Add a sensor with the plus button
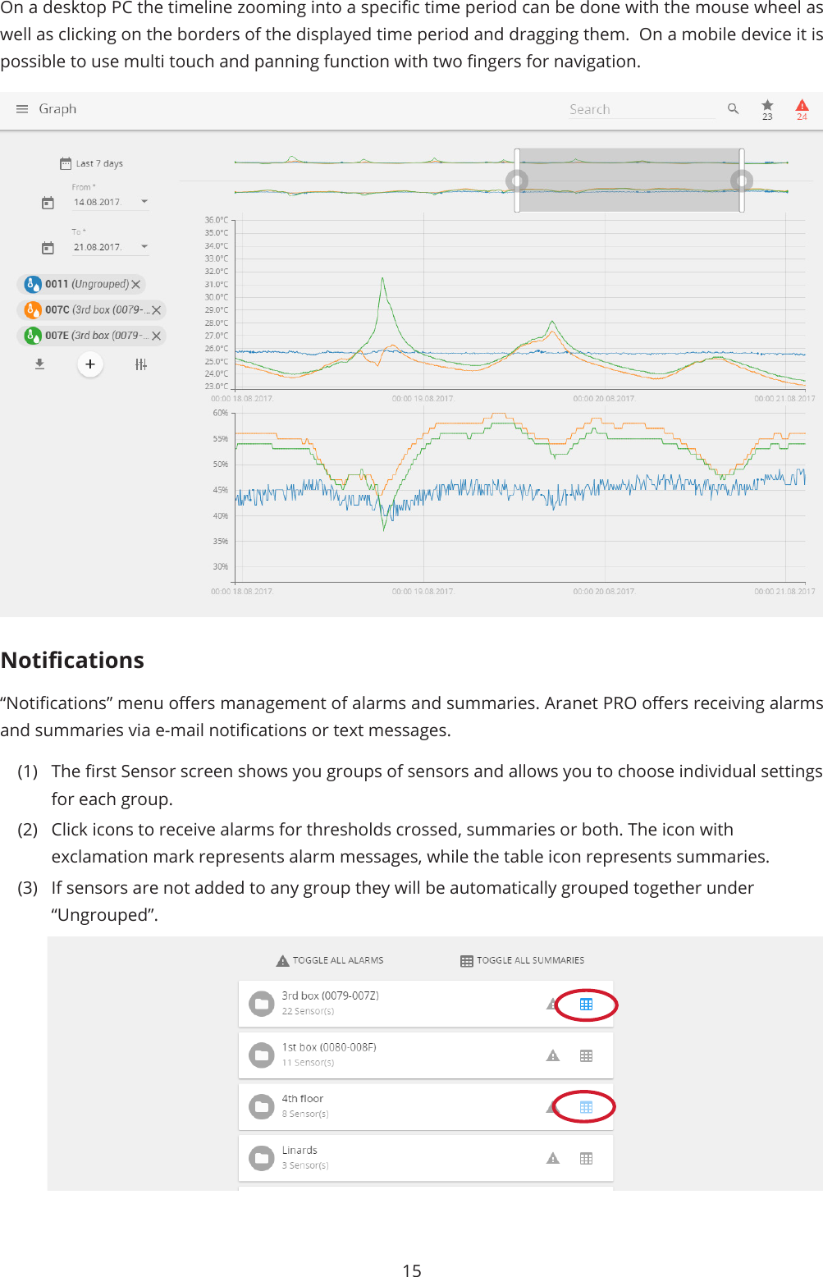 pyautogui.click(x=90, y=364)
